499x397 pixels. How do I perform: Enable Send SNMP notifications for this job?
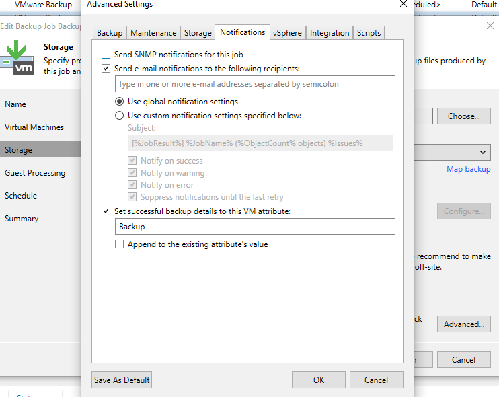[106, 54]
